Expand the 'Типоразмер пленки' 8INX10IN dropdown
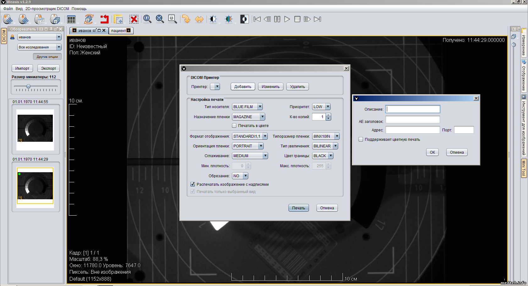 coord(326,136)
